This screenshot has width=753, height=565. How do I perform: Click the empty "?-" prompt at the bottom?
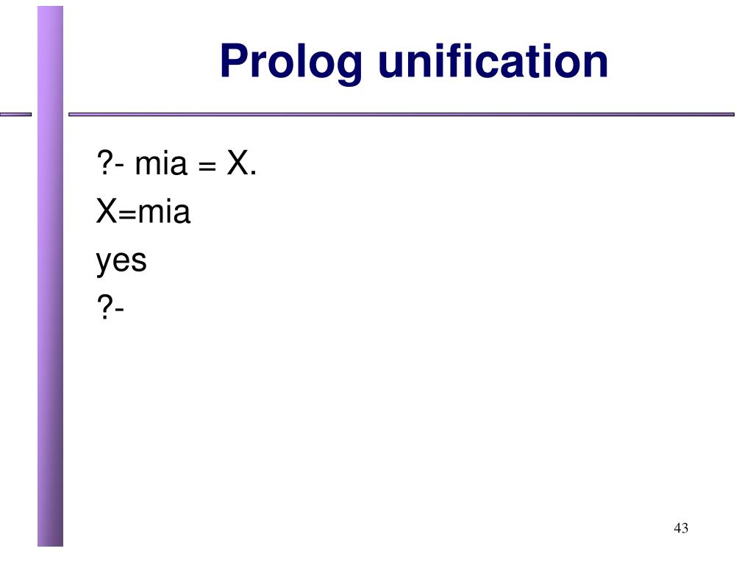[110, 307]
